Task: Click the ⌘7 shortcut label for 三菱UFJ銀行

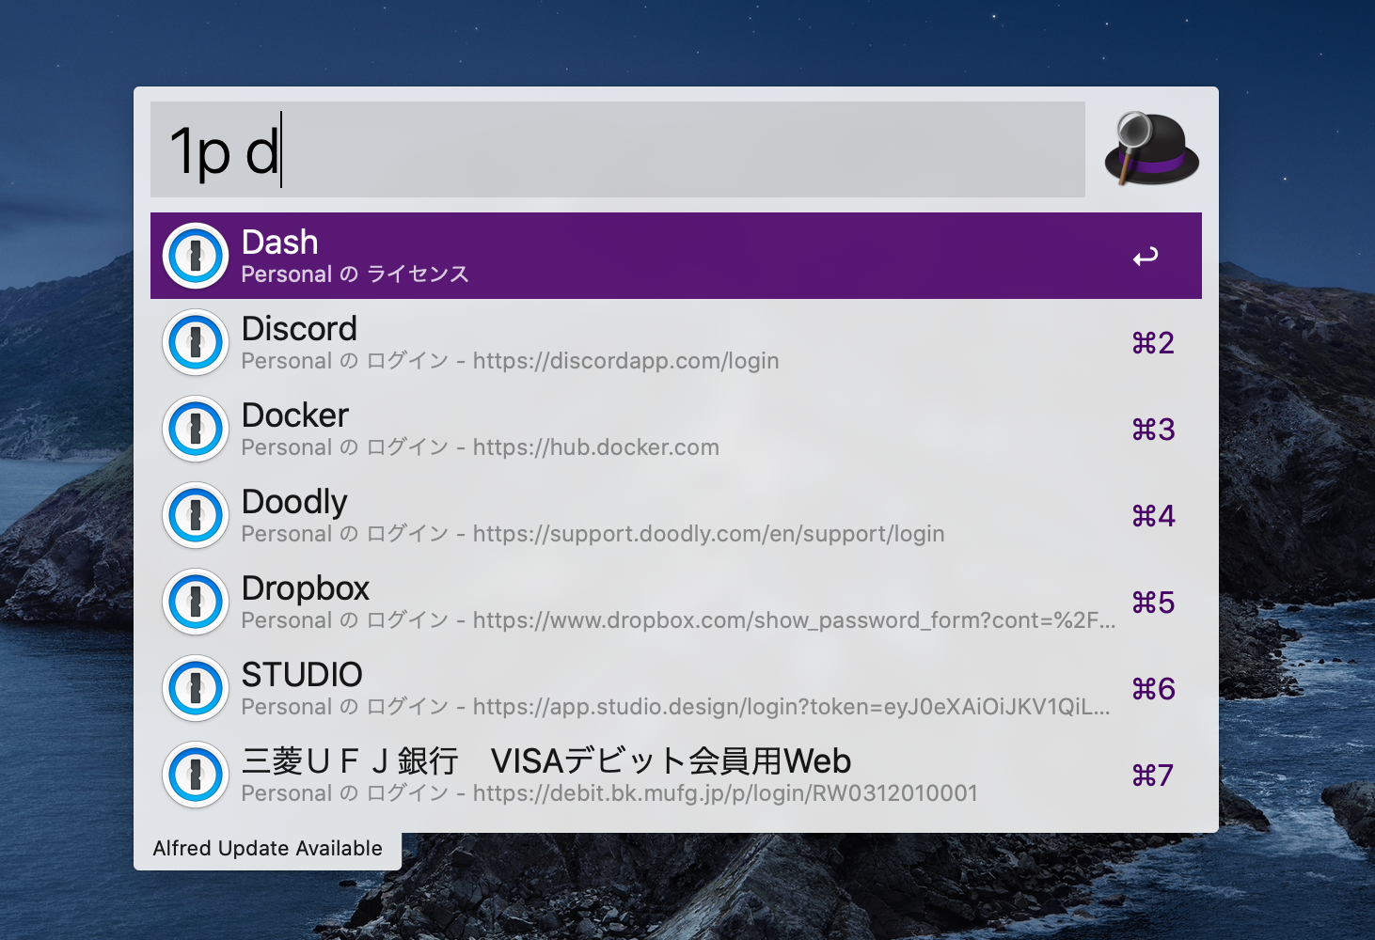Action: (x=1153, y=775)
